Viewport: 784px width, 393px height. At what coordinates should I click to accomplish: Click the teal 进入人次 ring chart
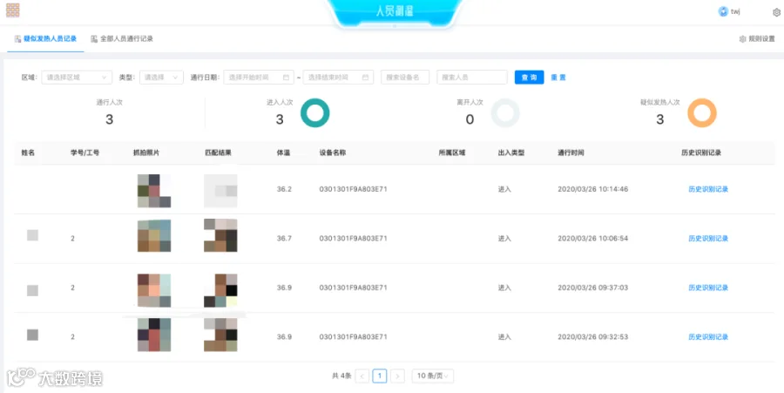(x=315, y=113)
